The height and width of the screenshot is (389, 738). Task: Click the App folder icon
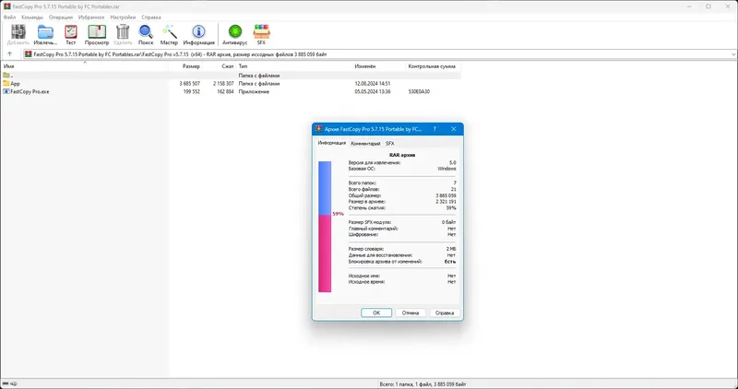tap(6, 83)
